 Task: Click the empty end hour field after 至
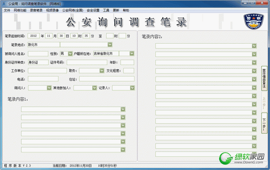click(x=110, y=36)
